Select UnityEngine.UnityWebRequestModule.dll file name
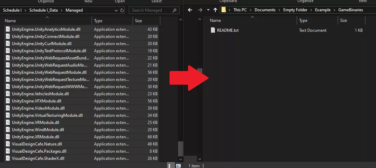The image size is (376, 168). pyautogui.click(x=49, y=72)
